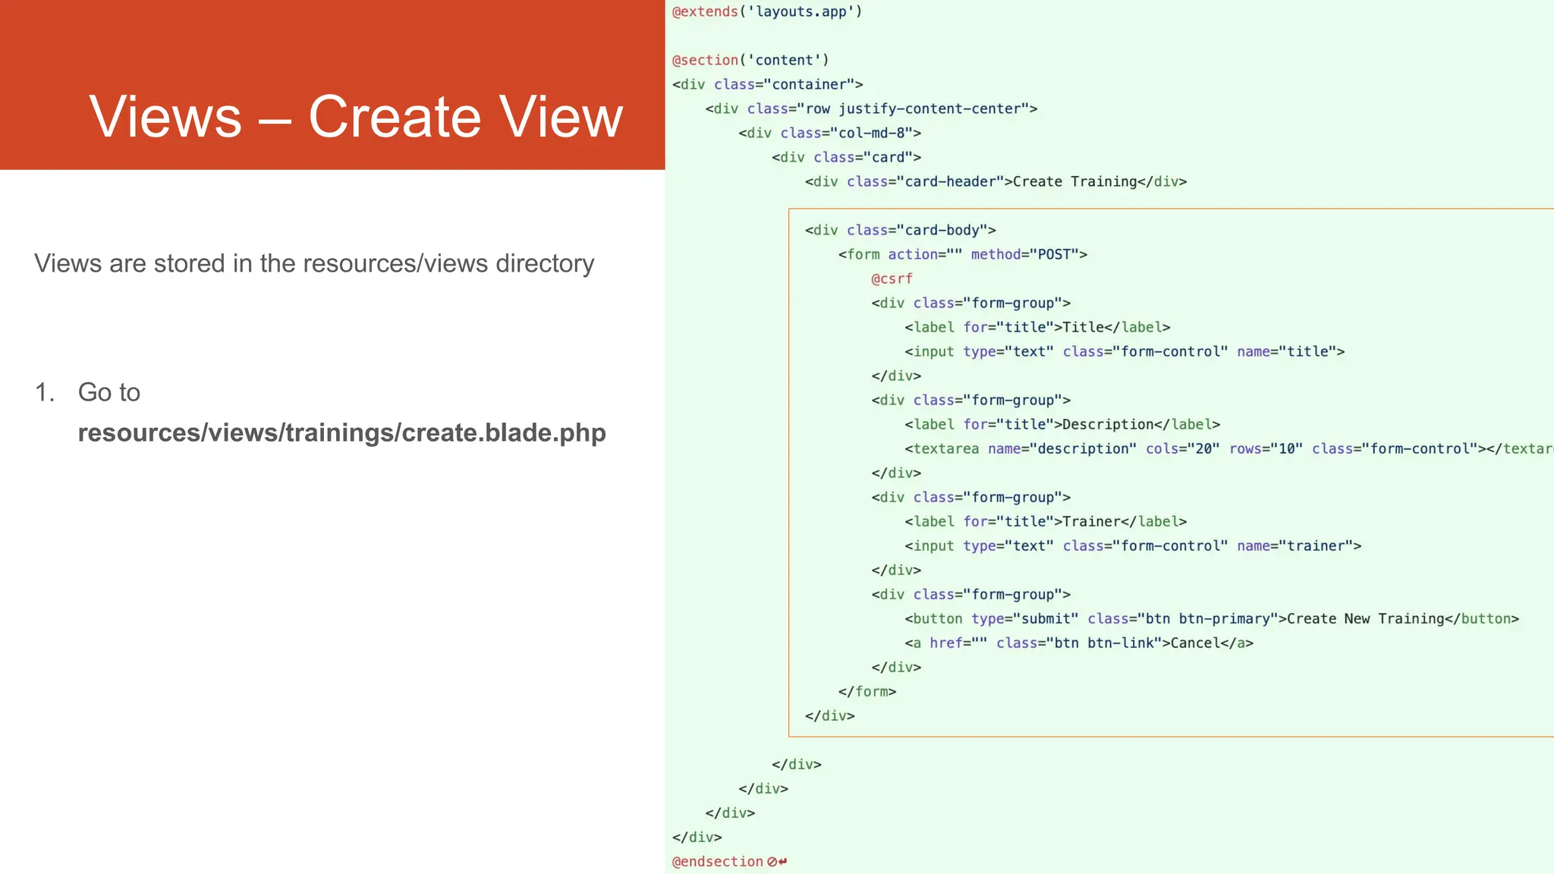Click the closing </form> tag line
This screenshot has width=1554, height=874.
(x=867, y=691)
